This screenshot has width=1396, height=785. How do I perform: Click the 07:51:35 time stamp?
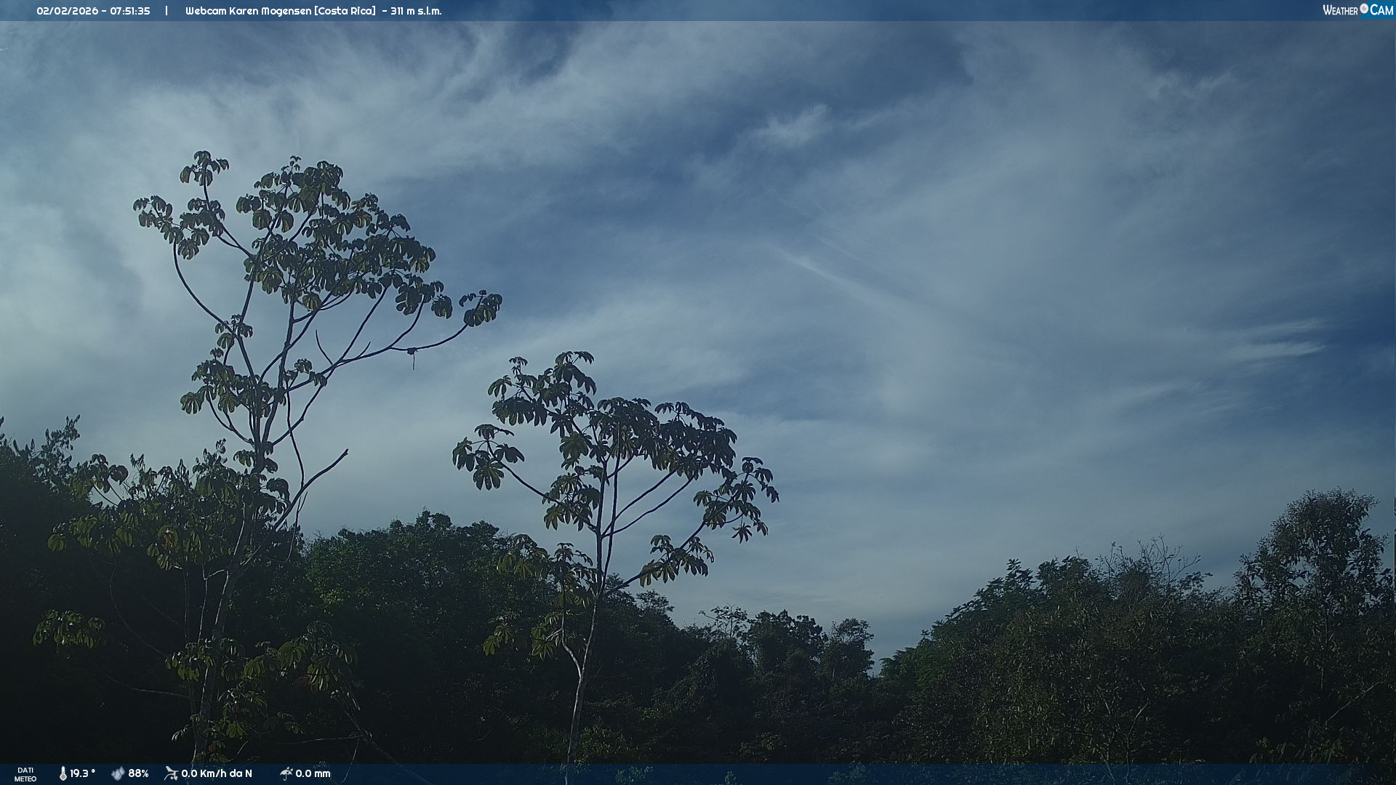click(x=130, y=11)
